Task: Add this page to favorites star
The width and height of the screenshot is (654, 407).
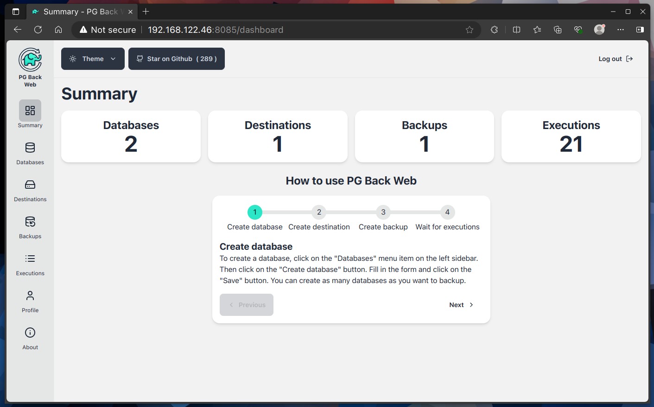Action: pyautogui.click(x=470, y=30)
